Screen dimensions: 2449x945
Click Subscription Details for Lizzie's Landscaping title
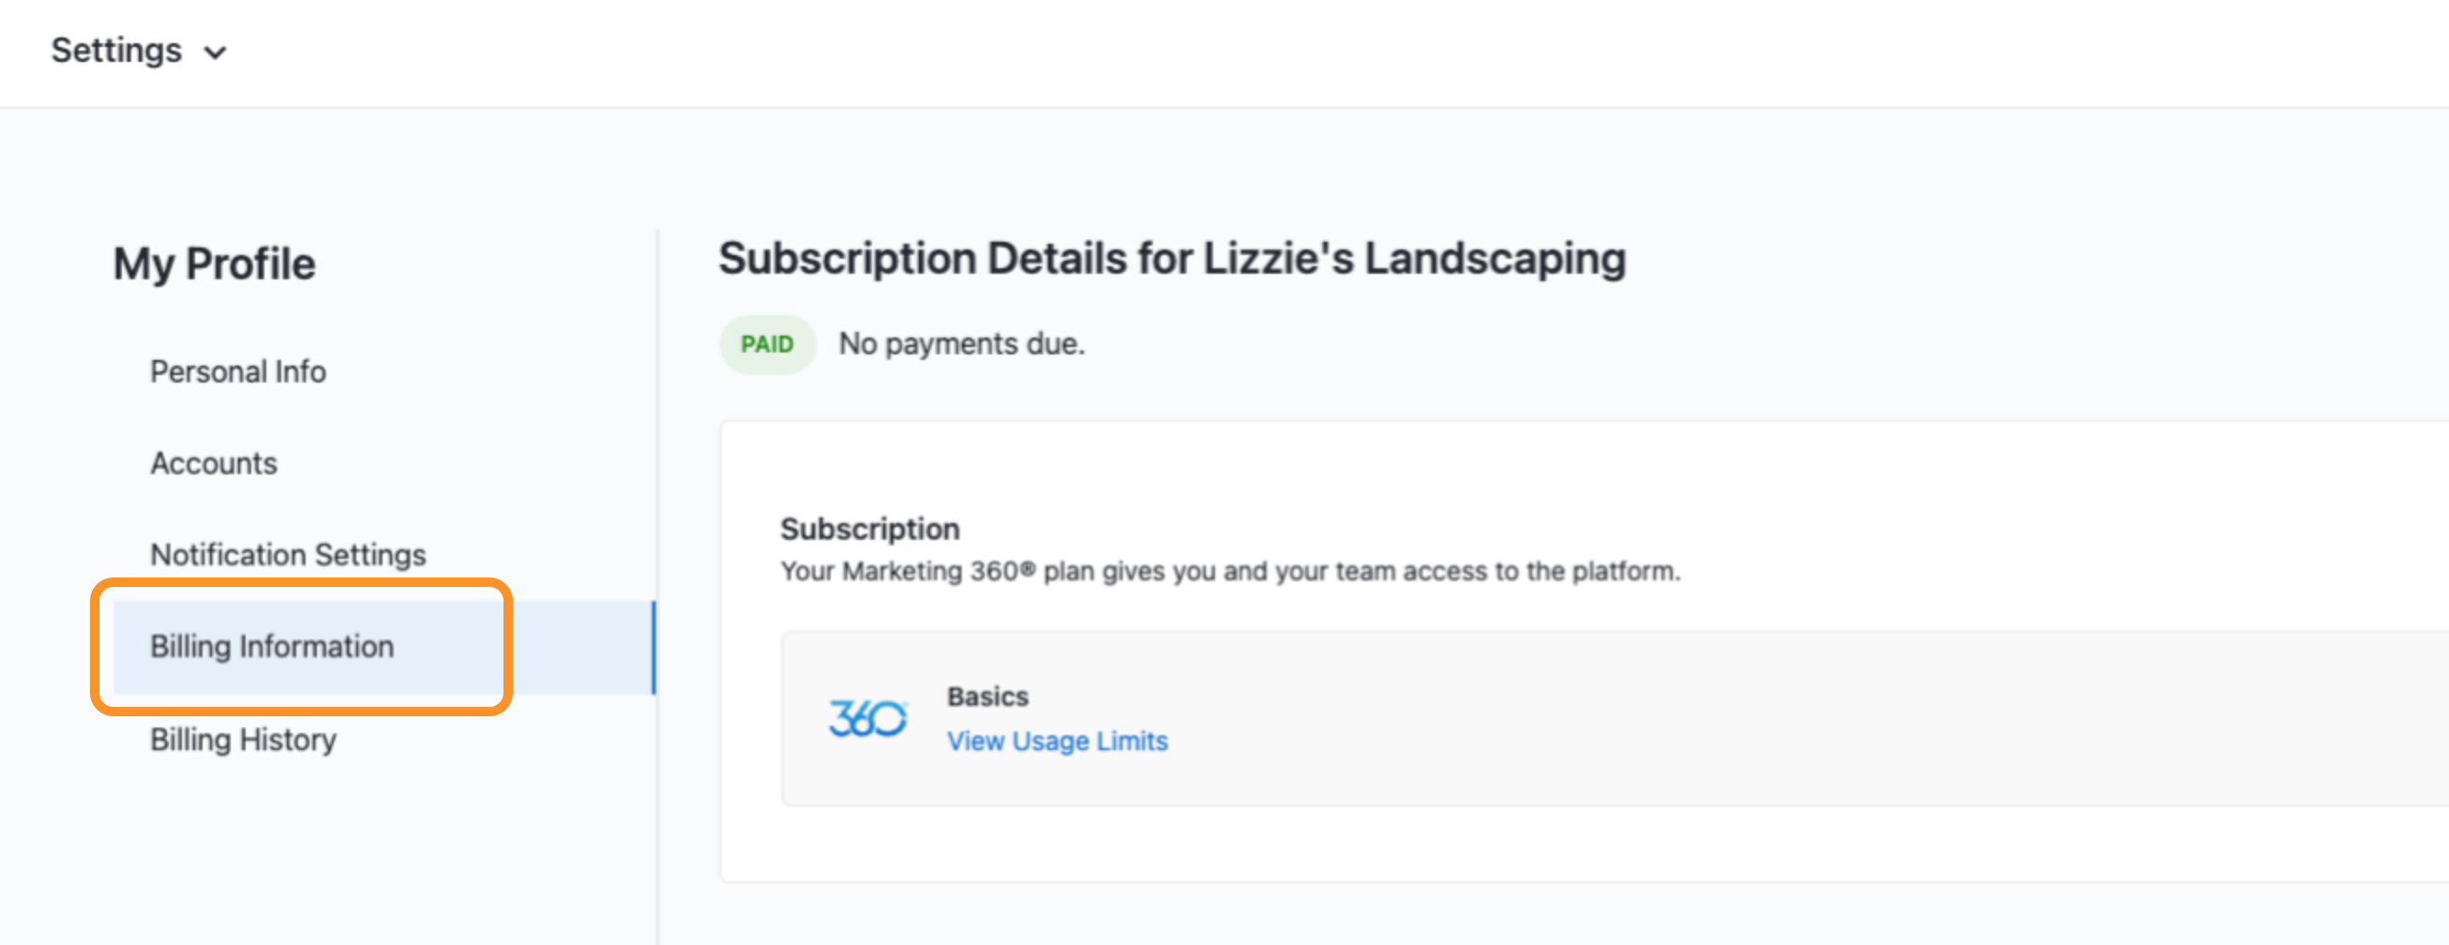pyautogui.click(x=1172, y=259)
